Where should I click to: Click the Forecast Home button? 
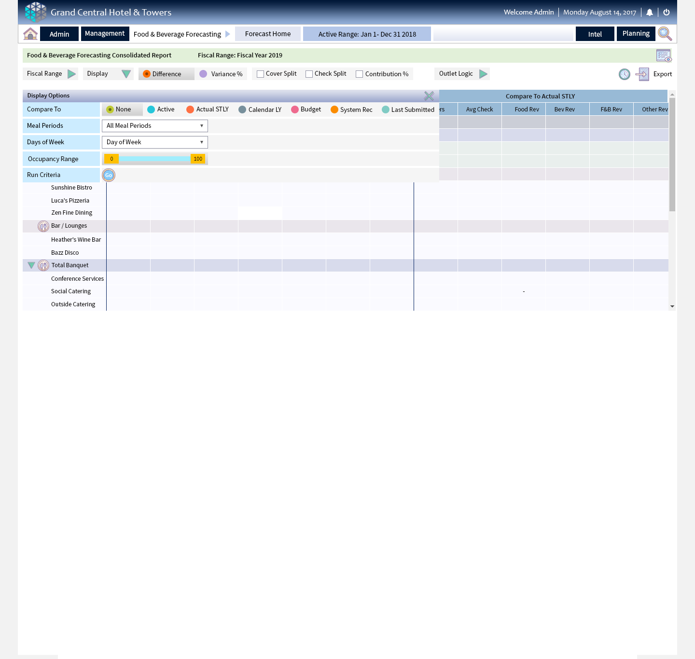(x=268, y=34)
